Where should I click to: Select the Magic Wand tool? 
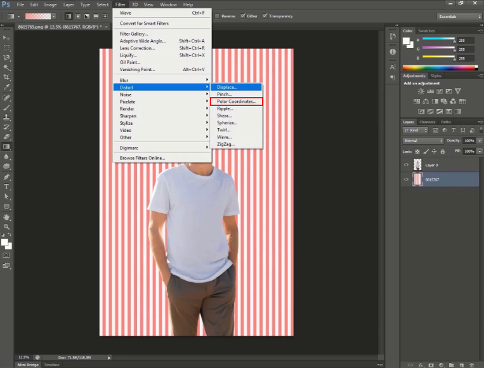click(6, 67)
